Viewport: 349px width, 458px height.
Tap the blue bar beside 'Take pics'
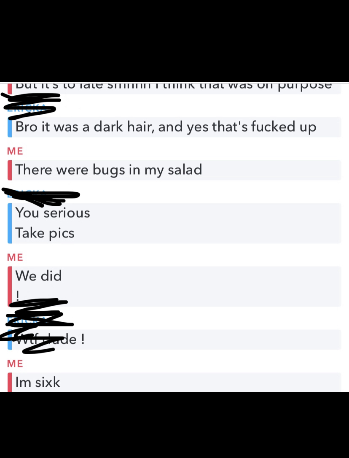[x=10, y=233]
